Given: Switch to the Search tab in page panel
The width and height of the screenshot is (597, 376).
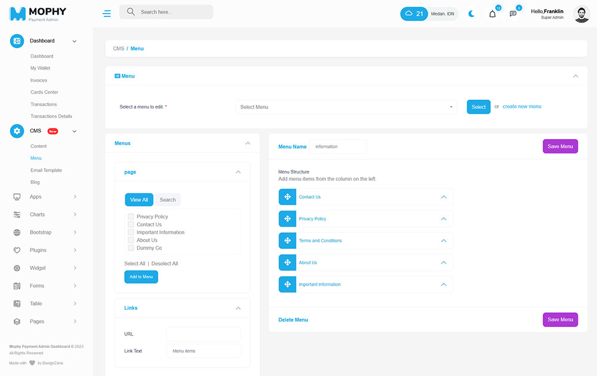Looking at the screenshot, I should tap(168, 200).
